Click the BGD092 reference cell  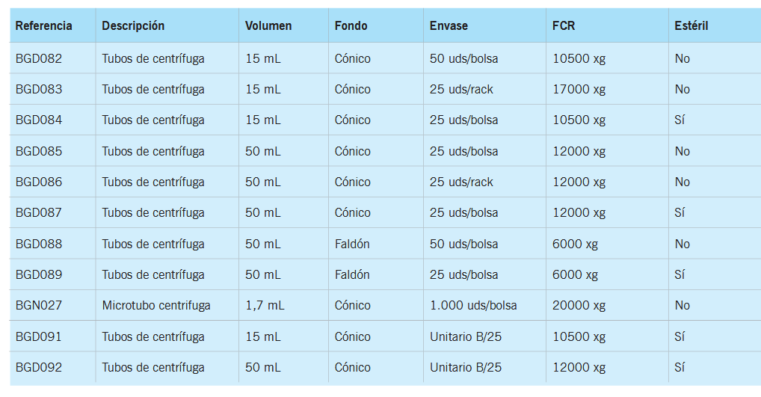point(39,367)
